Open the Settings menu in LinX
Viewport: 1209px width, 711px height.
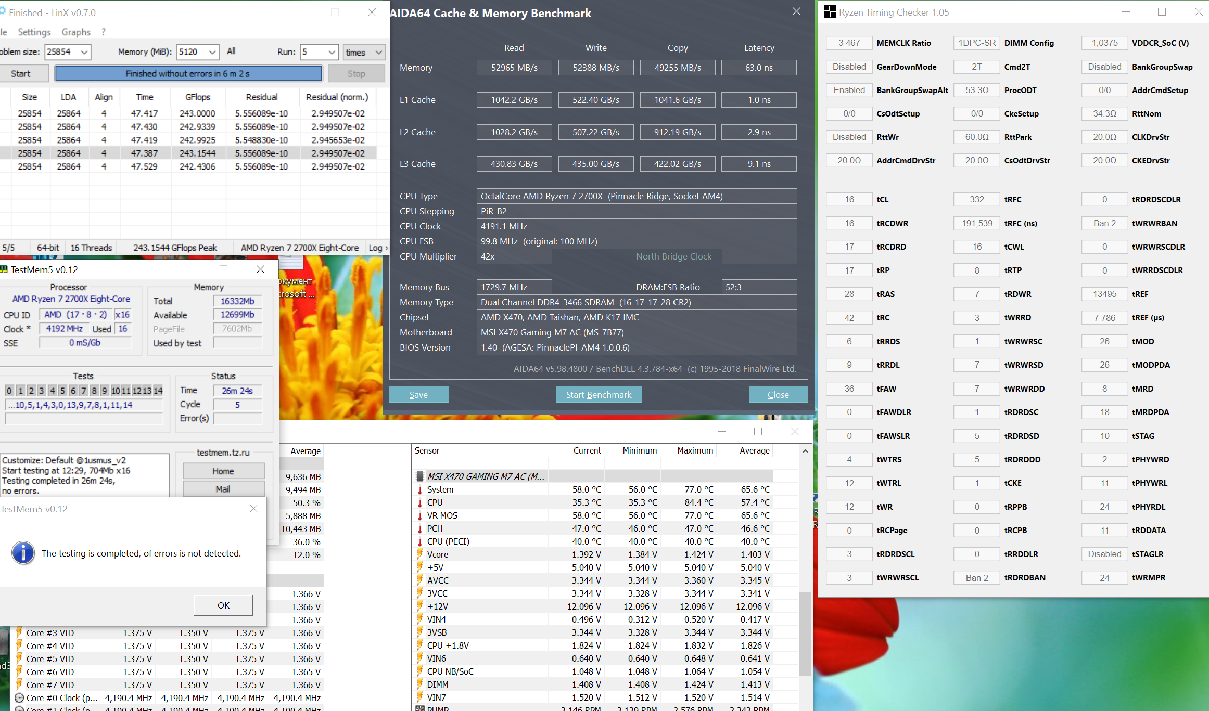[34, 32]
